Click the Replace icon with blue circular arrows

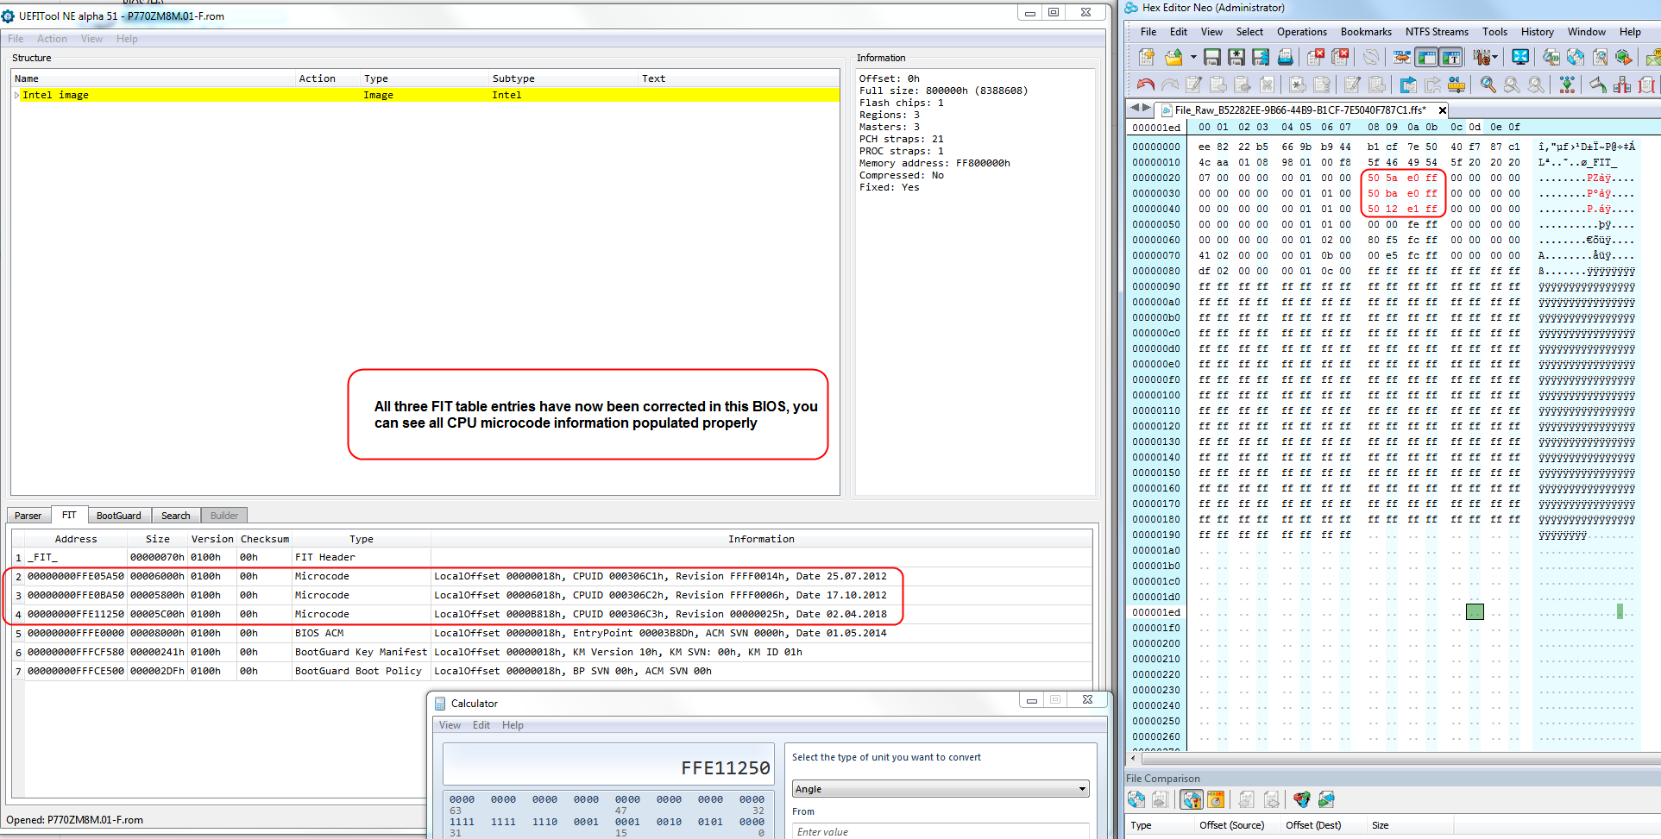click(x=1576, y=57)
